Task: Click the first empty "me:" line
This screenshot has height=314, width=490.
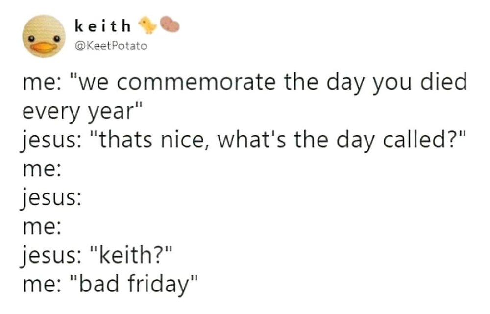Action: click(x=42, y=169)
